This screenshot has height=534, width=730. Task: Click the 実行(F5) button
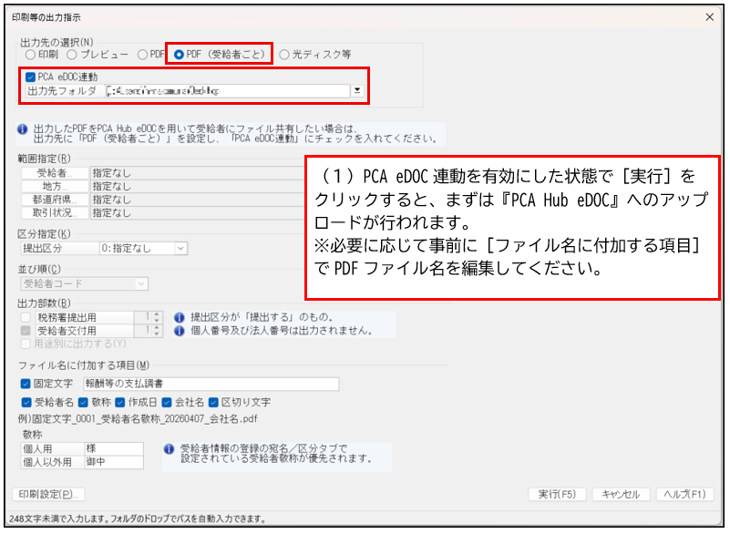pos(557,495)
